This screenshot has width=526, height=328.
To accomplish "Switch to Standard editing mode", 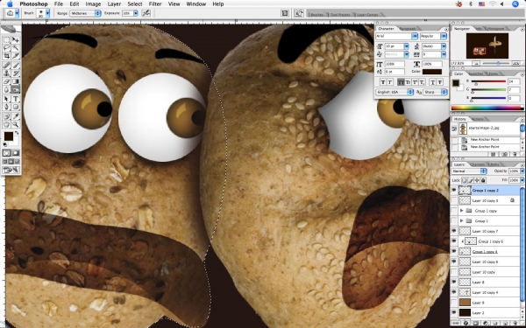I will pos(6,153).
